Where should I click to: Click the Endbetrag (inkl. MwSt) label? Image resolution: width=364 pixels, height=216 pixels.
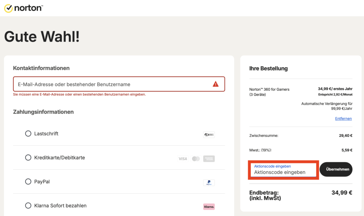(265, 195)
